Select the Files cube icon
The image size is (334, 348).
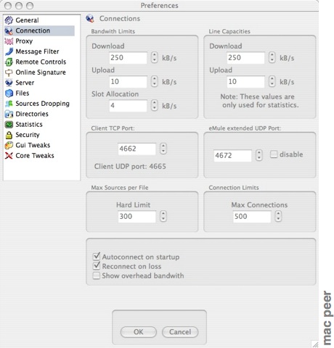coord(9,93)
